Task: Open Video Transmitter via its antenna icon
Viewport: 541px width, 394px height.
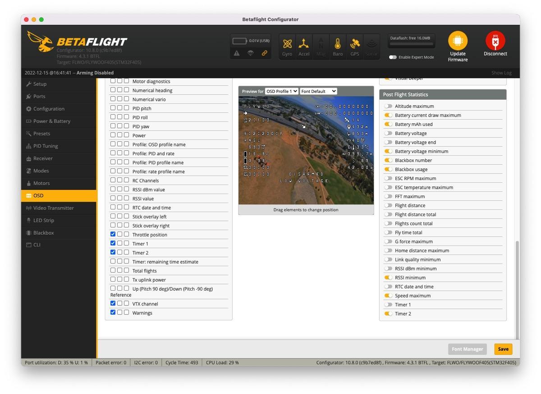Action: 29,208
